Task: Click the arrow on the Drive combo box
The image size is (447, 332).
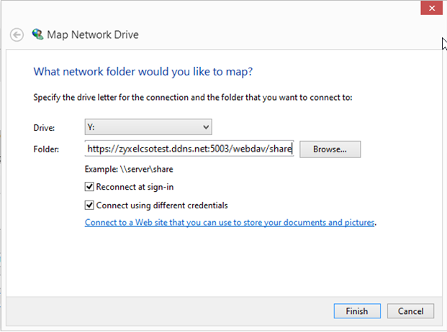Action: tap(206, 127)
